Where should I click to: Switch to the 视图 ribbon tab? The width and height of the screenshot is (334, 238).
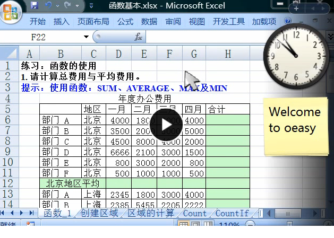coord(197,22)
